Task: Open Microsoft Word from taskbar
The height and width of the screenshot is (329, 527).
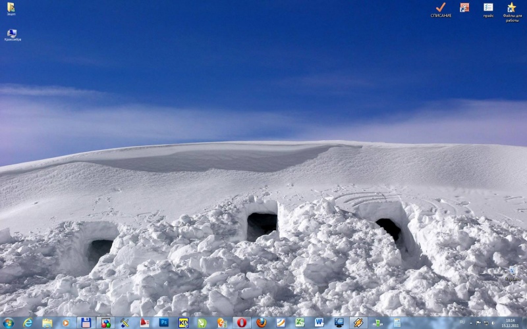Action: pos(319,322)
